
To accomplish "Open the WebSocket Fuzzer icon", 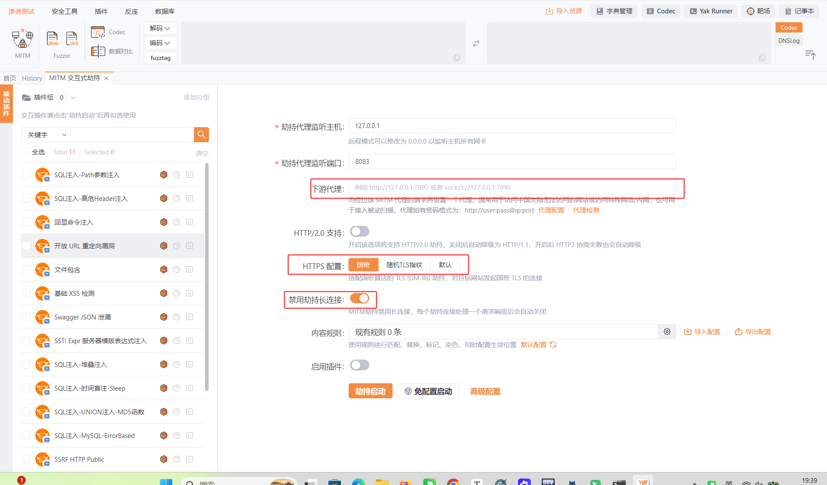I will pyautogui.click(x=72, y=39).
